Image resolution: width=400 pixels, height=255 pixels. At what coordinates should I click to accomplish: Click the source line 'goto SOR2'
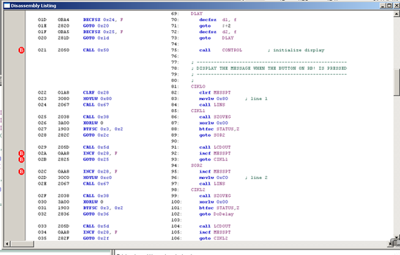[212, 135]
